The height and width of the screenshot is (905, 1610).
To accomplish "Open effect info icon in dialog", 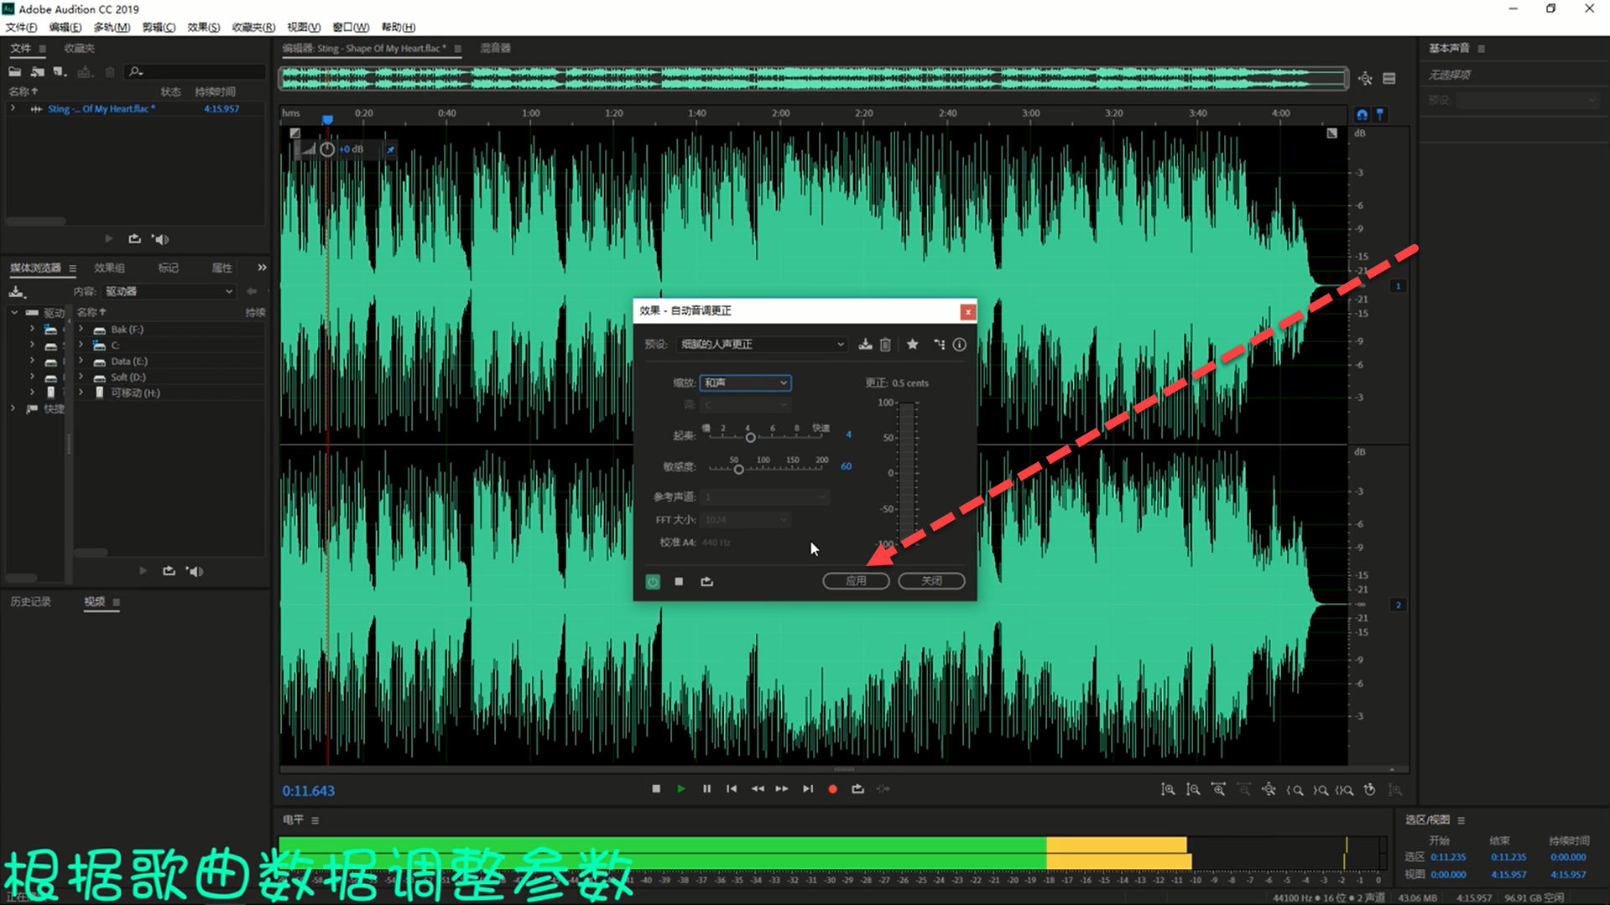I will [959, 345].
